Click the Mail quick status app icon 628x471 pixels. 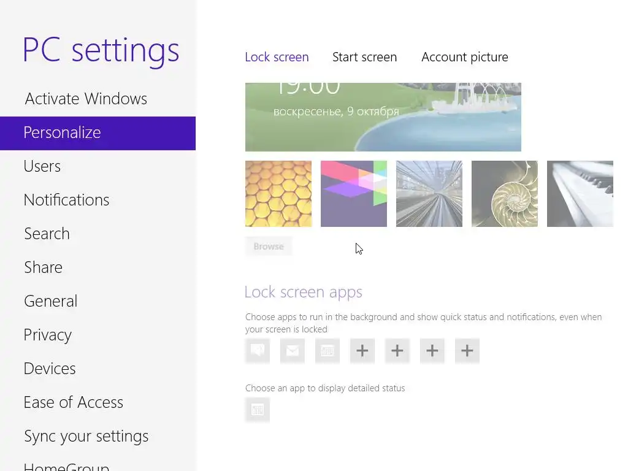293,351
